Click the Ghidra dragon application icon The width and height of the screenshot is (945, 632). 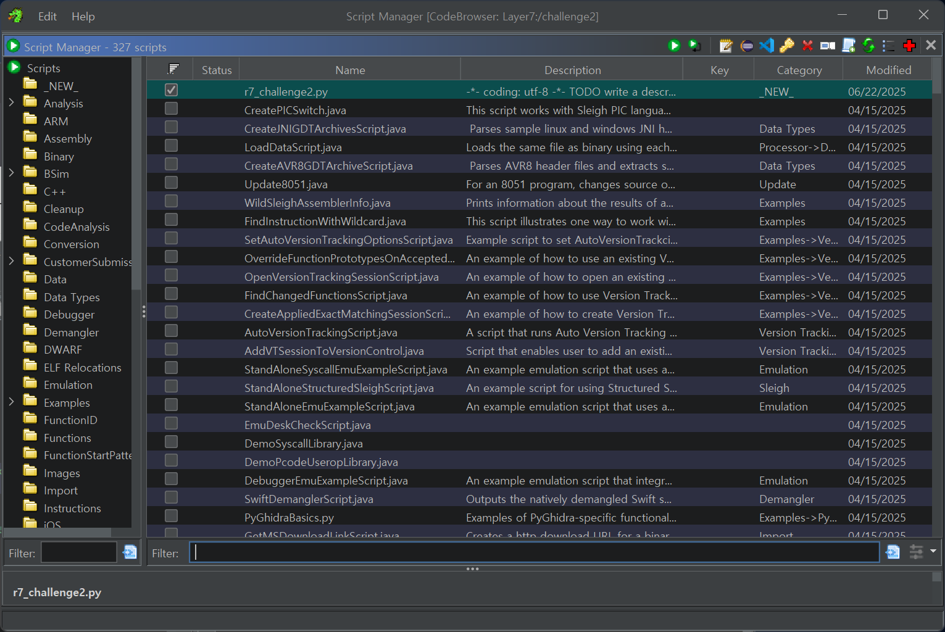tap(16, 15)
